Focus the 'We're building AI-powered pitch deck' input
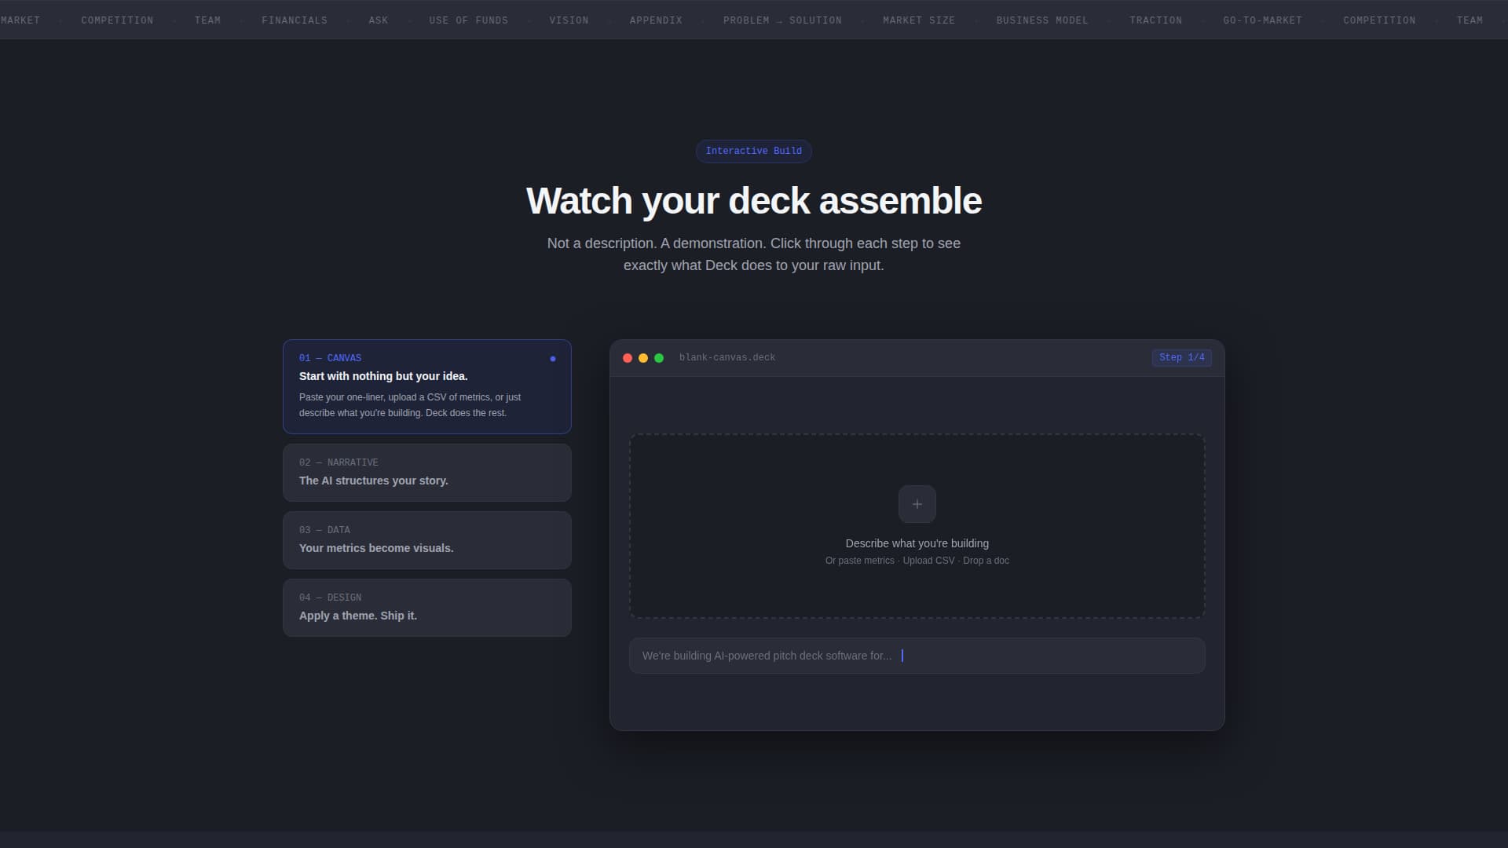 tap(917, 656)
